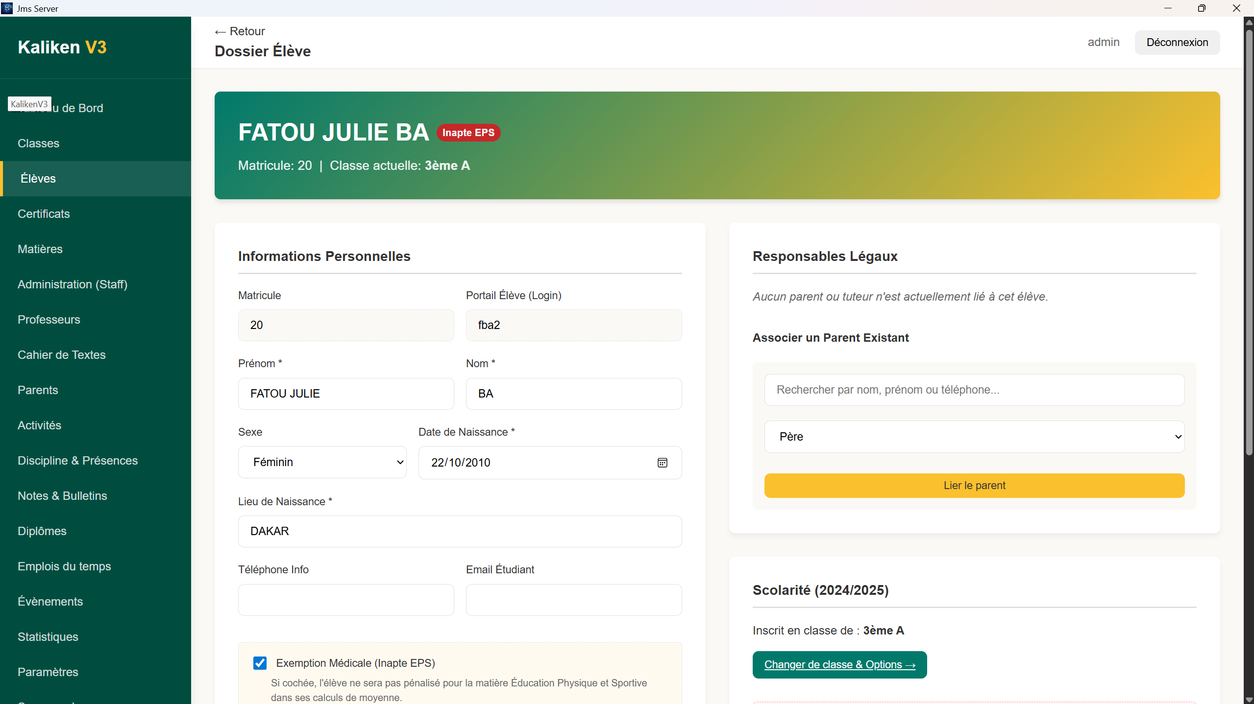Click the Lieu de Naissance field

(459, 531)
